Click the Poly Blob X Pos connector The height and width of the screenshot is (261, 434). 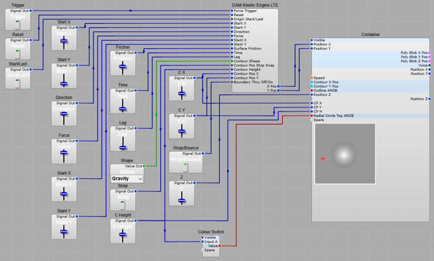coord(429,53)
